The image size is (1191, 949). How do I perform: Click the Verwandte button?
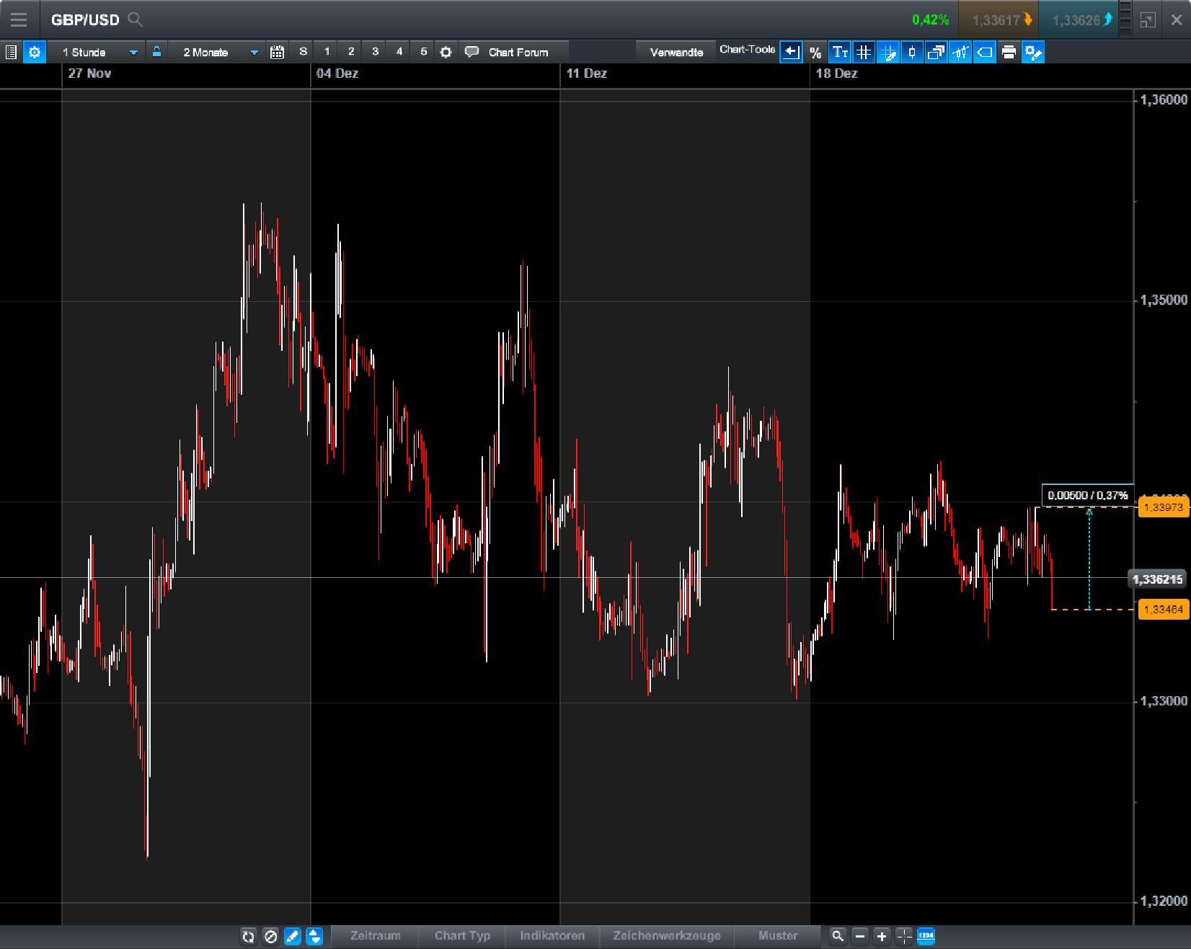[675, 52]
